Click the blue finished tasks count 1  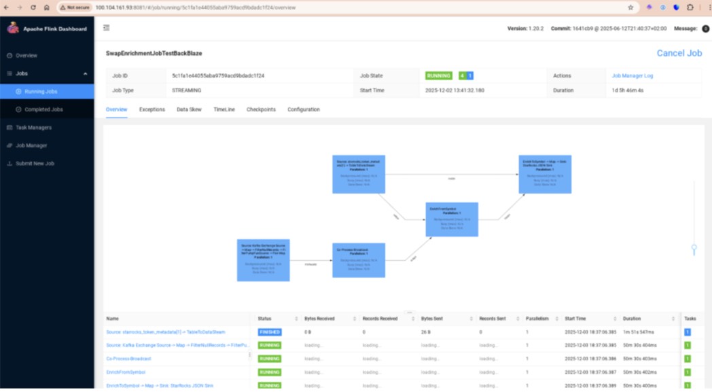point(470,76)
